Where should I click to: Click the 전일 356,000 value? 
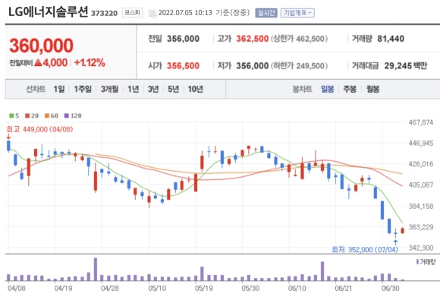point(183,39)
